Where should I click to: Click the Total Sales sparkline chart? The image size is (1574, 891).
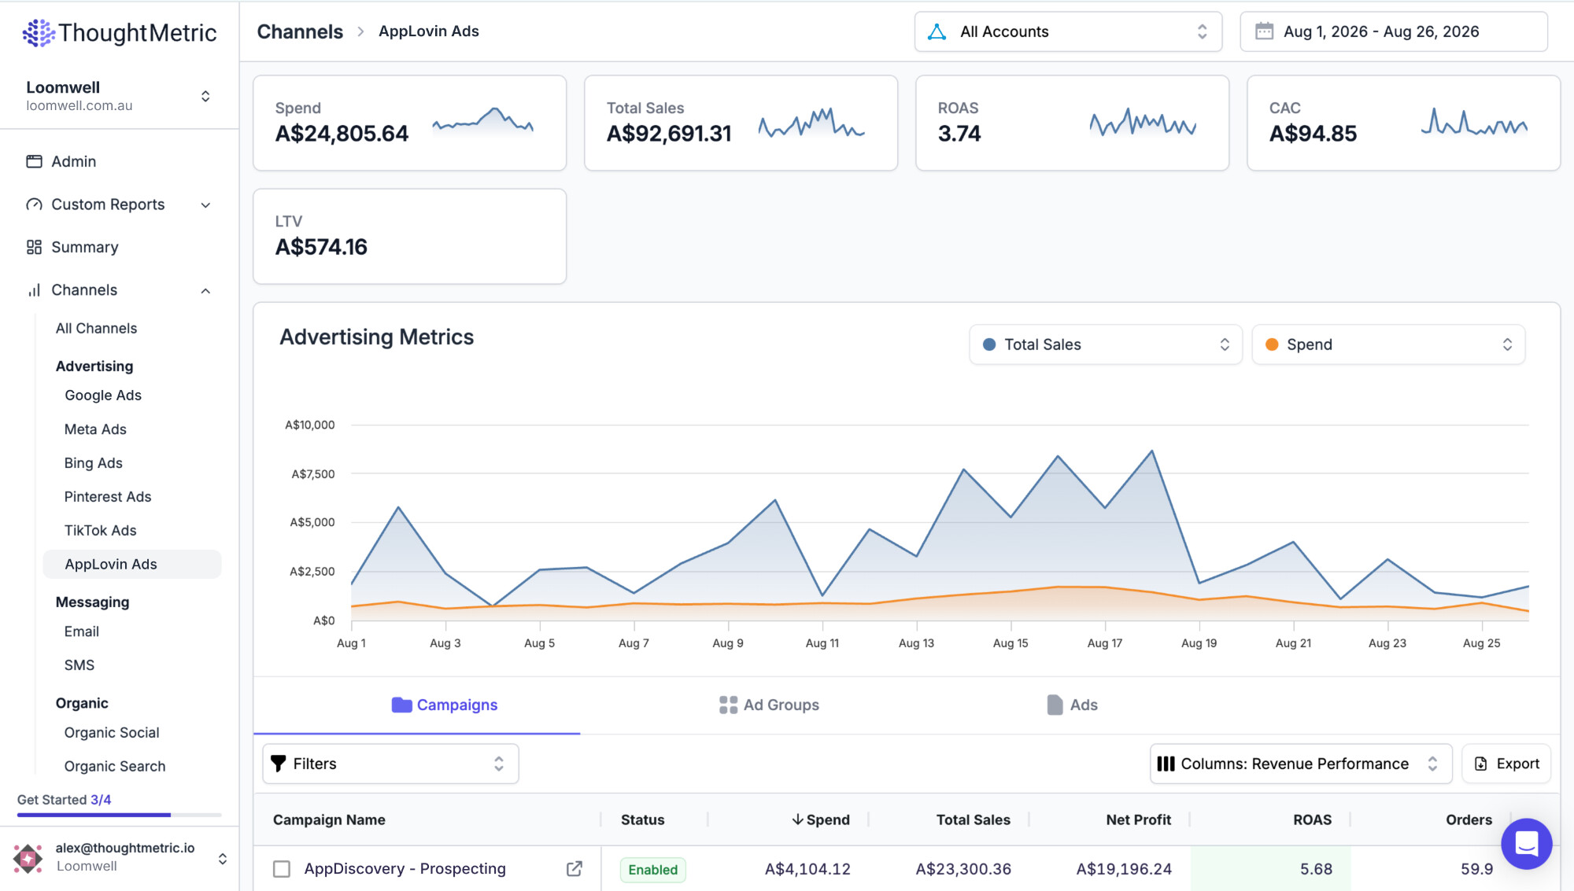(x=811, y=123)
